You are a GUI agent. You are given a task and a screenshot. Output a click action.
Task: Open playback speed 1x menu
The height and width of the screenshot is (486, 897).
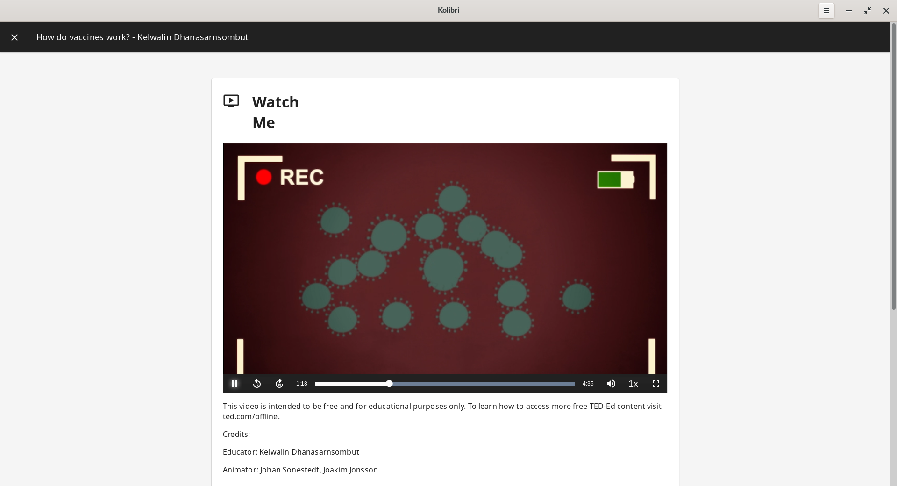633,384
